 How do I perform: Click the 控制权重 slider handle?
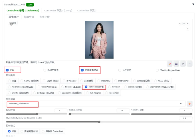pyautogui.click(x=37, y=114)
